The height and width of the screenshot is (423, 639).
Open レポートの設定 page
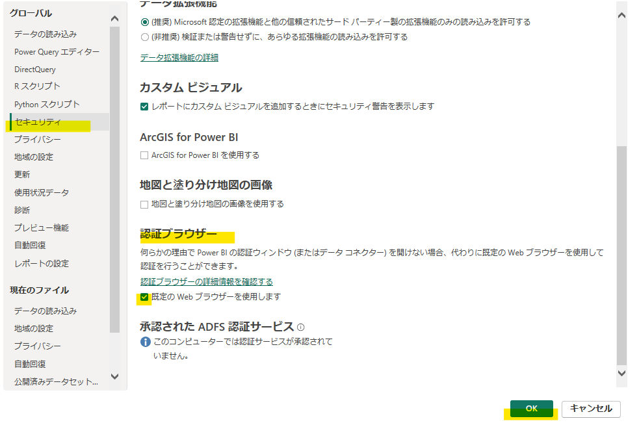[42, 264]
